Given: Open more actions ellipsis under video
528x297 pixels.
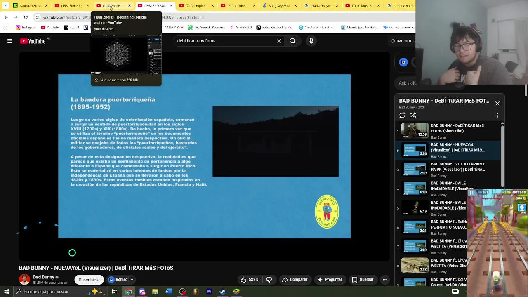Looking at the screenshot, I should 385,279.
